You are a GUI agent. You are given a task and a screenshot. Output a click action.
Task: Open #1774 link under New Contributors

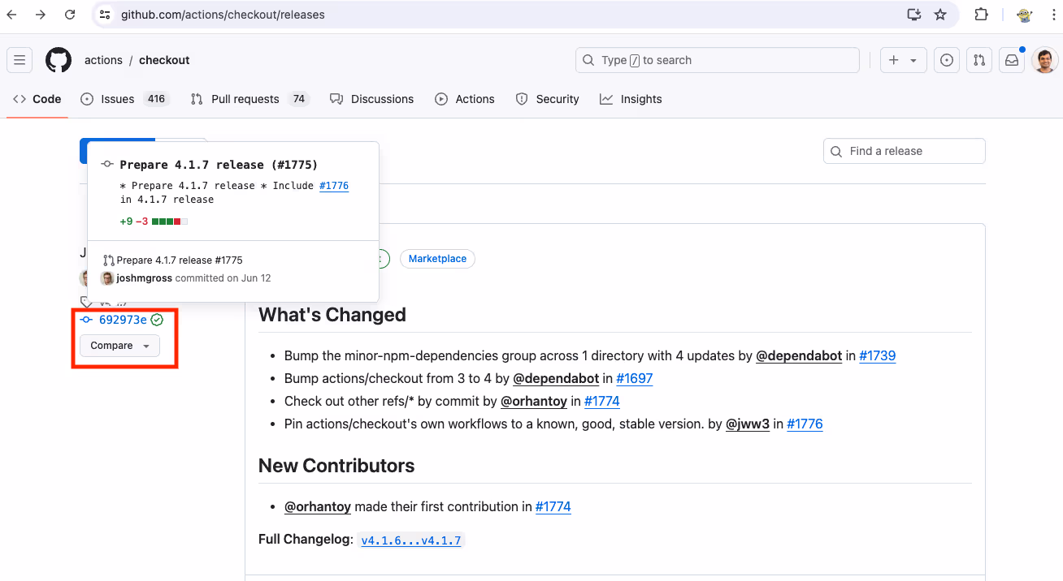coord(553,506)
